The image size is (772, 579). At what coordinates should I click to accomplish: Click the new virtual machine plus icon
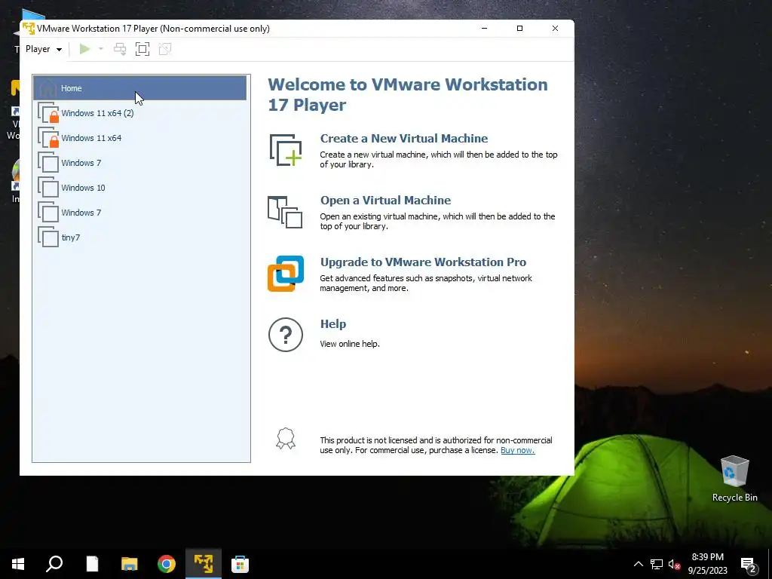pos(286,150)
